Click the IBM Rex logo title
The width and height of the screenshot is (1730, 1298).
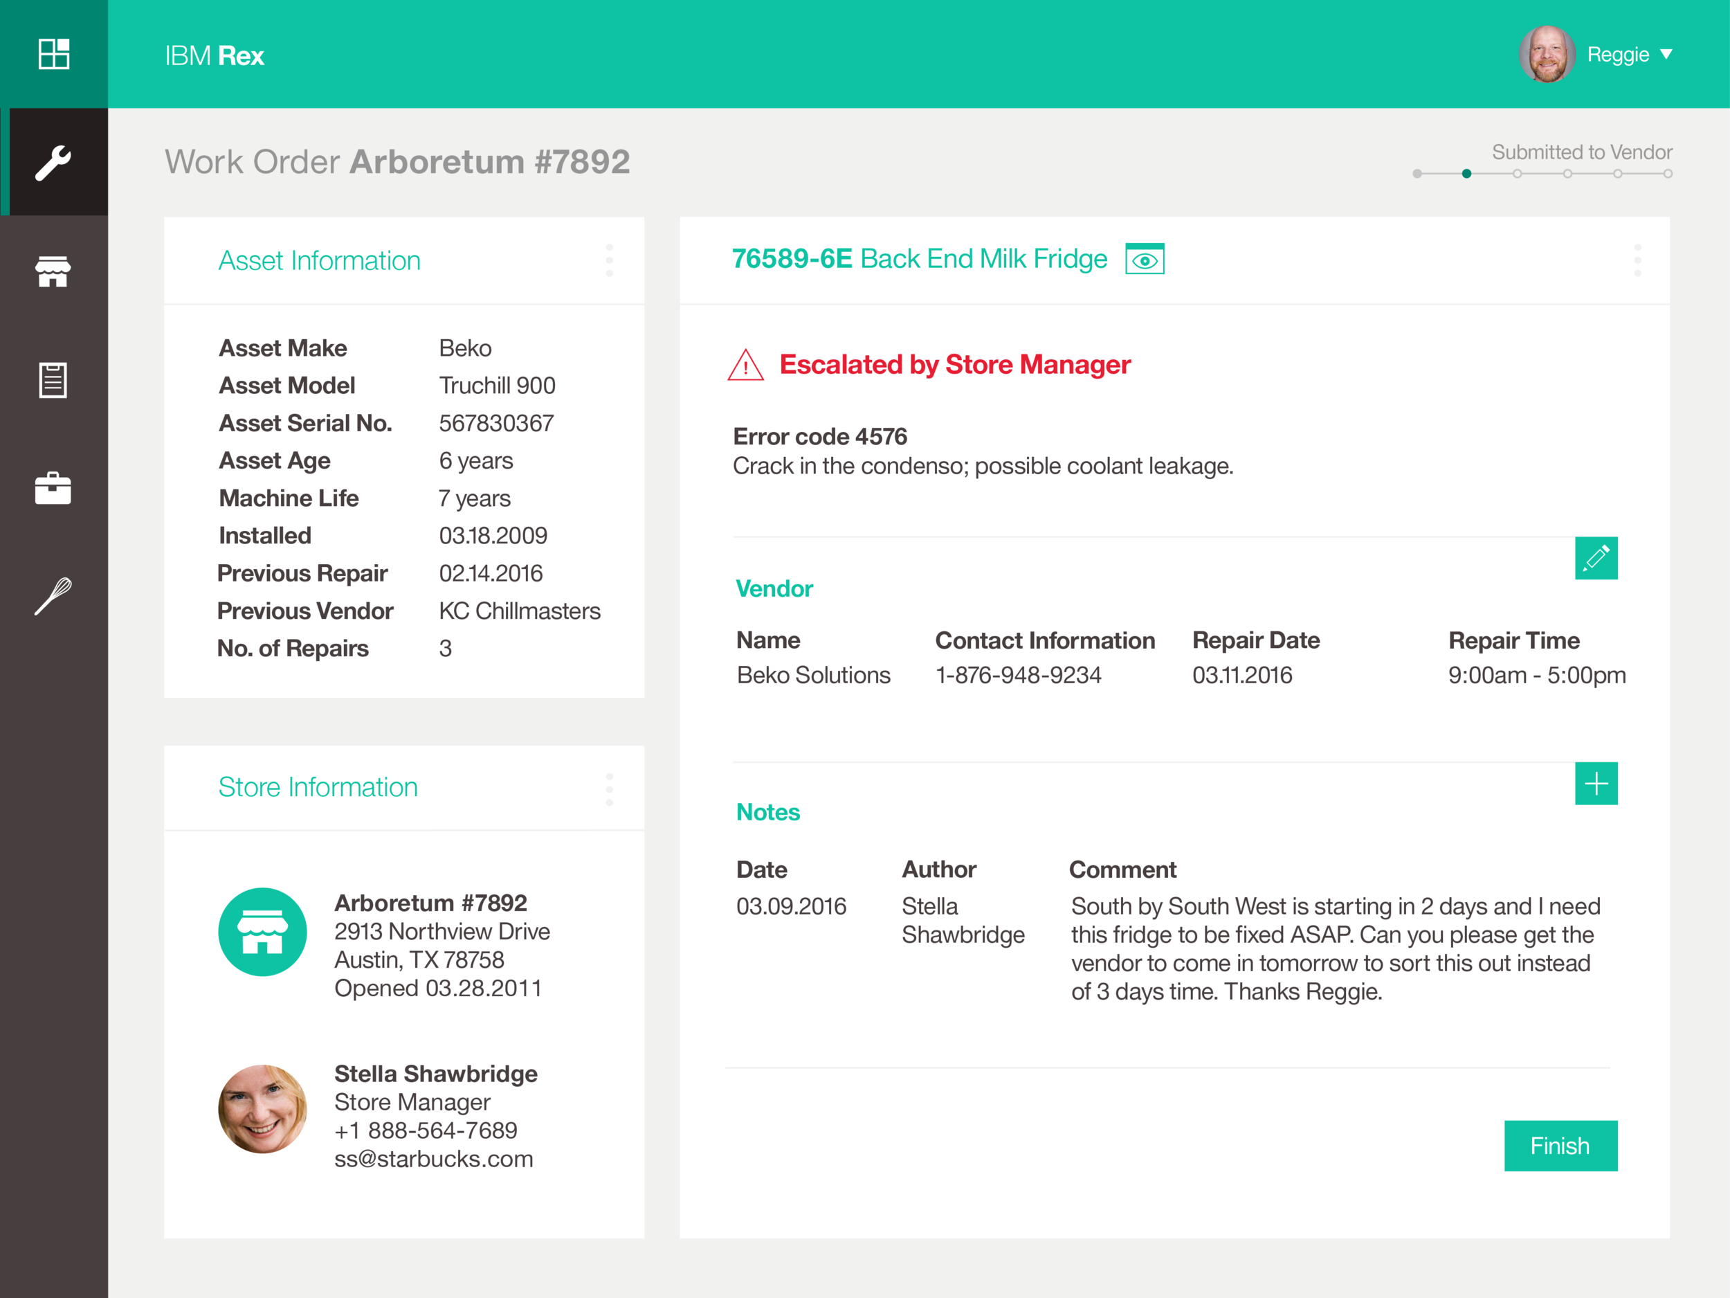(x=215, y=55)
